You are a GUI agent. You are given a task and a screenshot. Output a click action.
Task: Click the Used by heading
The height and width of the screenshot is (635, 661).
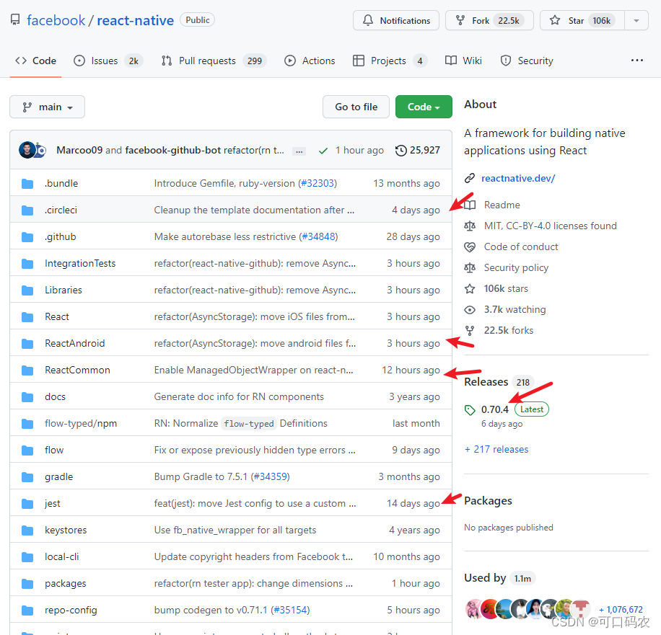(x=485, y=578)
